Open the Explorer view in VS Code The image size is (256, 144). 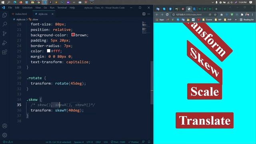tap(4, 15)
